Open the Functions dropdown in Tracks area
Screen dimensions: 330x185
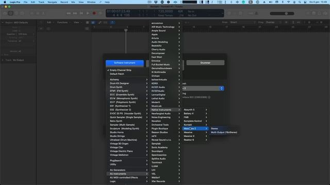[x=63, y=23]
